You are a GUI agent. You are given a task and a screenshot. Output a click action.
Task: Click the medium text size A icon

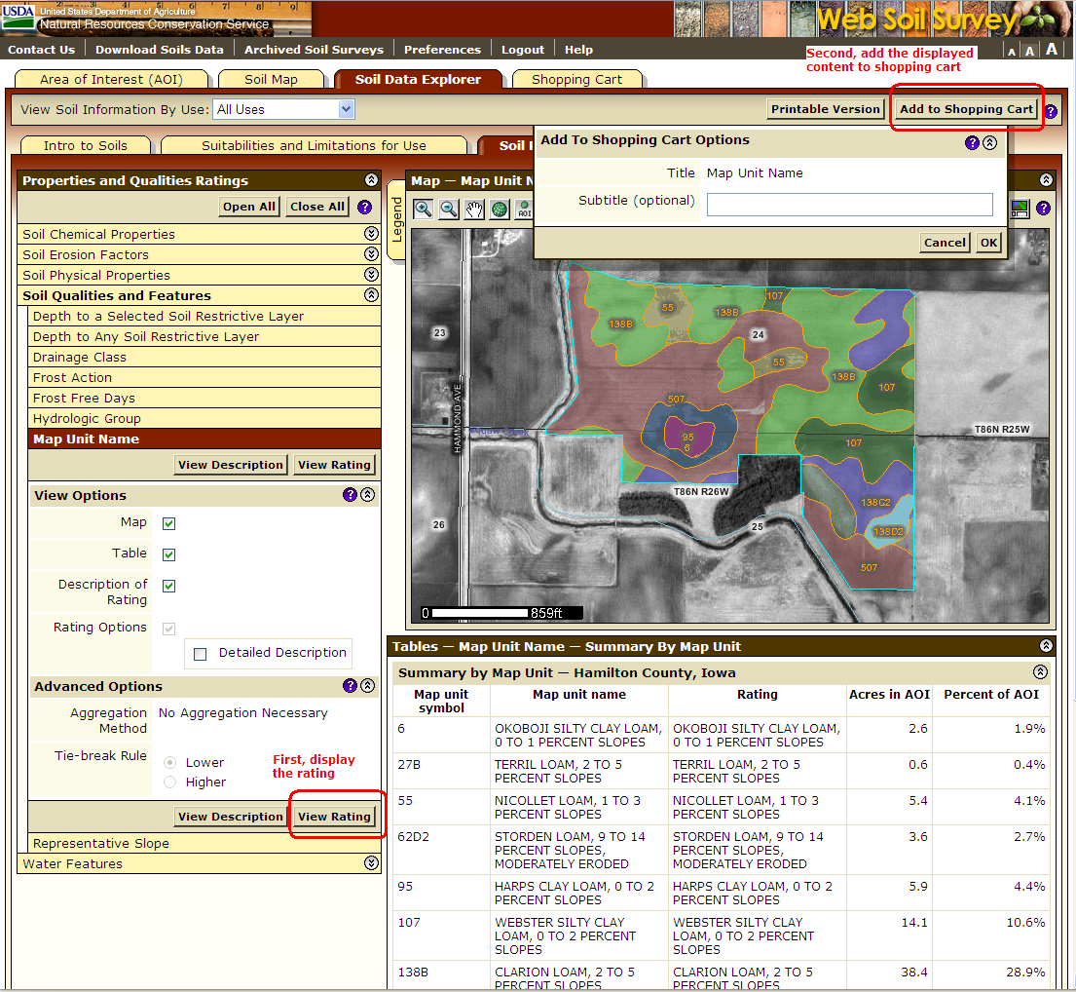pyautogui.click(x=1029, y=51)
